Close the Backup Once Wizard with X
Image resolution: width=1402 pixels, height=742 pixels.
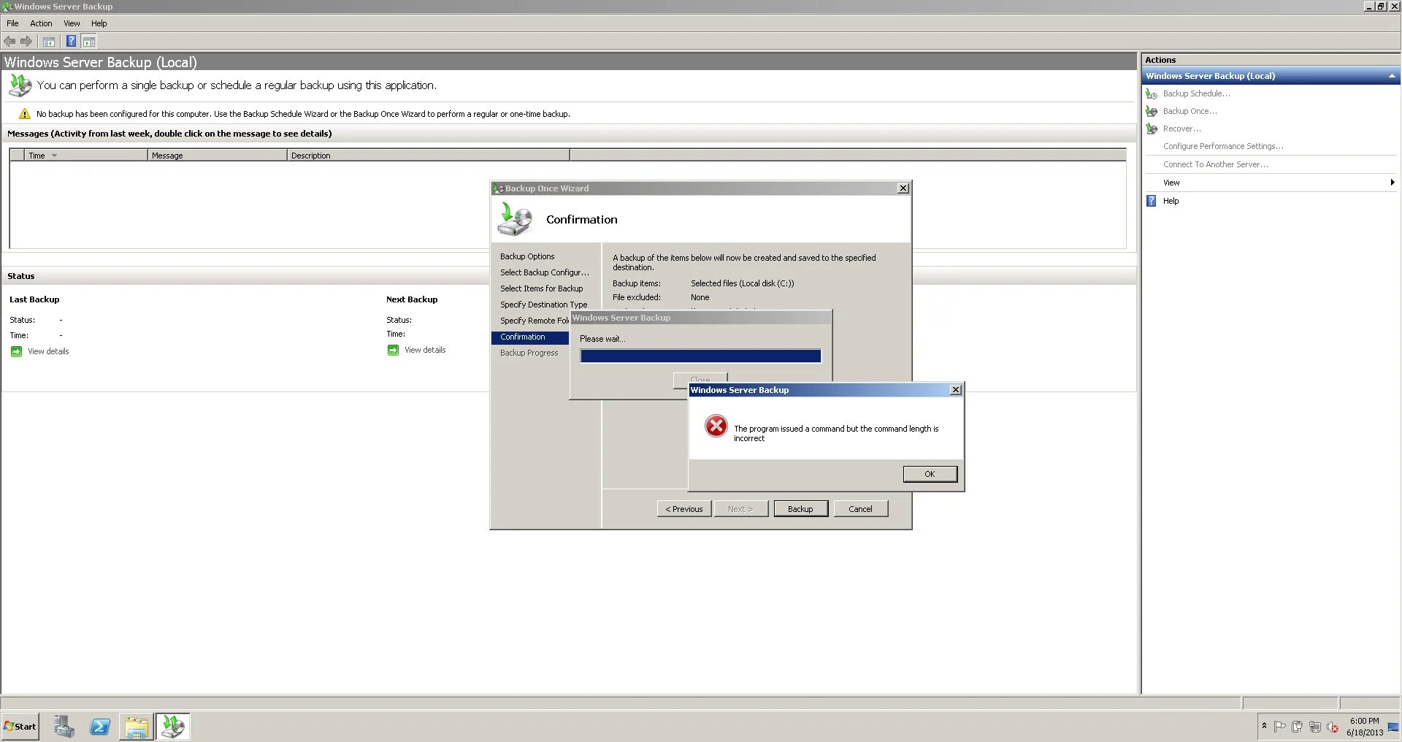(903, 188)
